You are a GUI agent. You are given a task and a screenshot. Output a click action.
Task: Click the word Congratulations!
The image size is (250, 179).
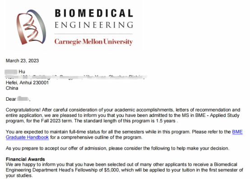tap(23, 110)
